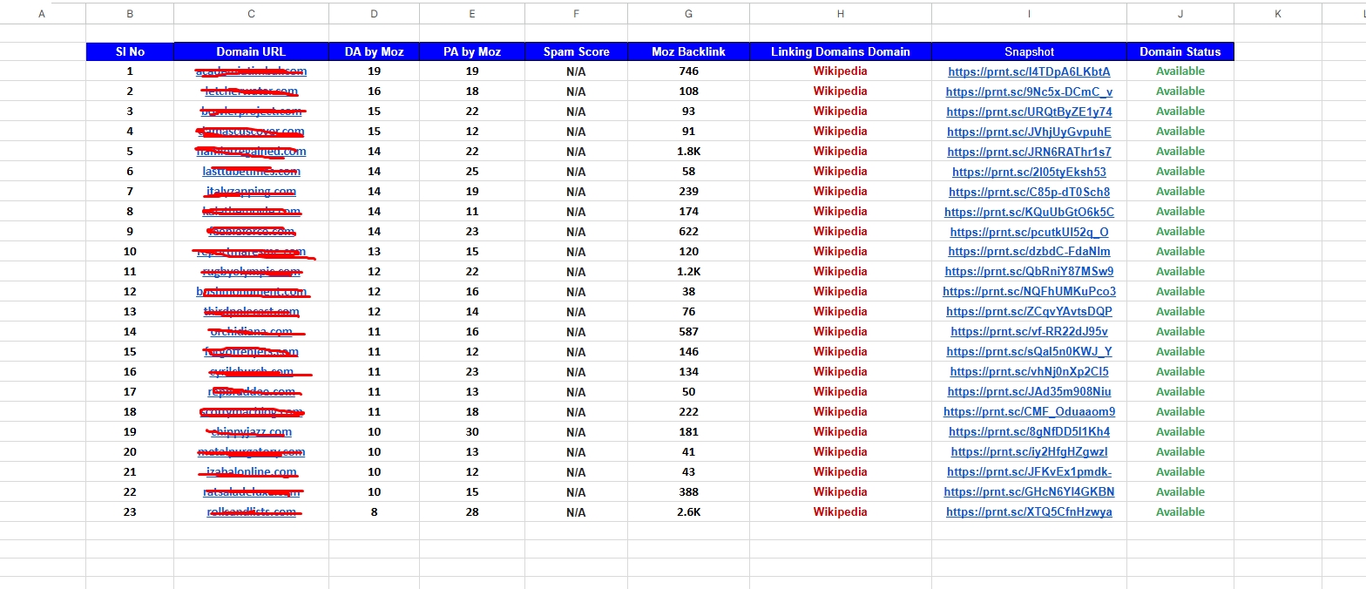Screen dimensions: 1366x589
Task: Click Available status in row 12
Action: (x=1180, y=291)
